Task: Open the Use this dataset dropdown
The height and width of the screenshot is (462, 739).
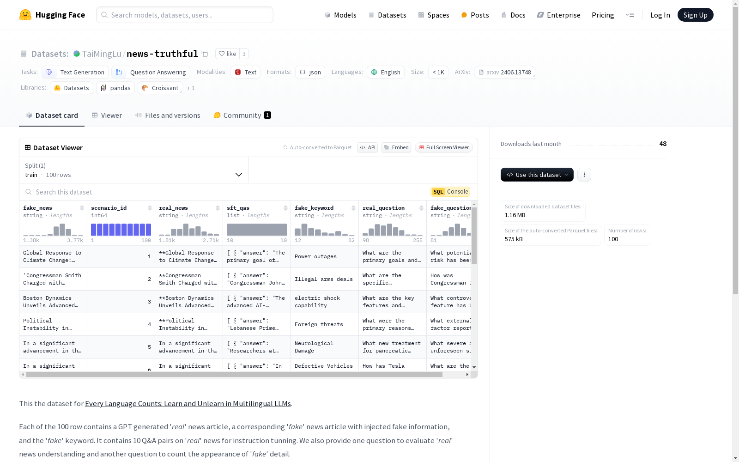Action: pos(537,175)
